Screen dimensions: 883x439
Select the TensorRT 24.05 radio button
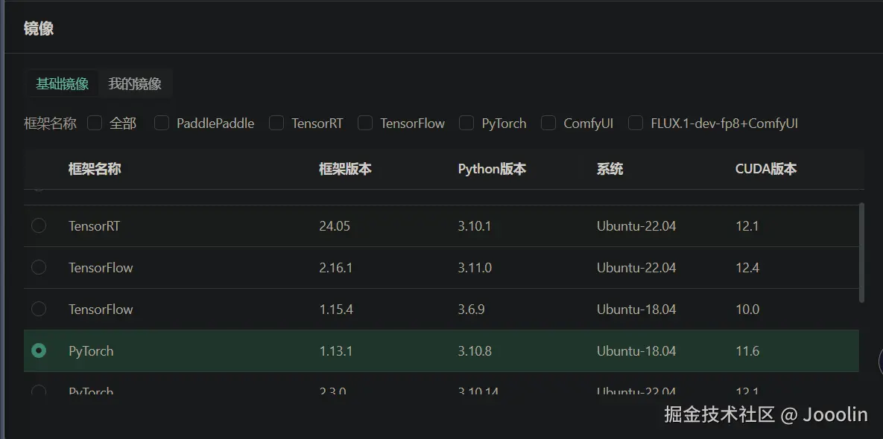click(x=39, y=225)
